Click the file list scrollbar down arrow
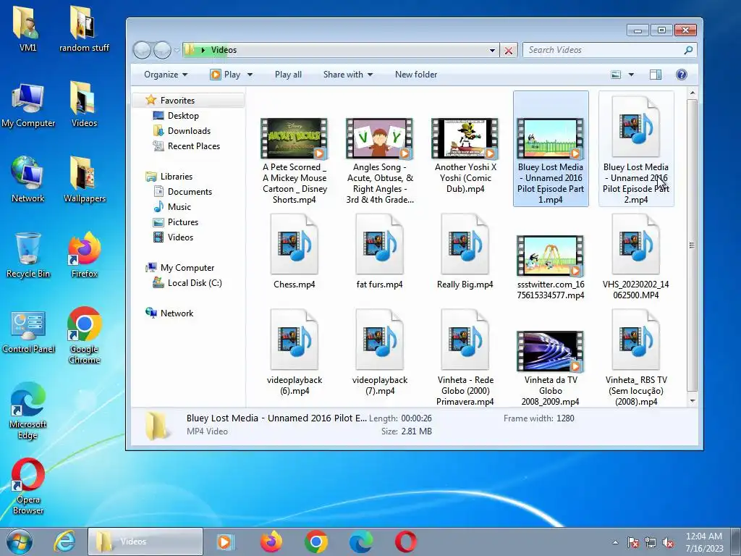 [x=693, y=401]
